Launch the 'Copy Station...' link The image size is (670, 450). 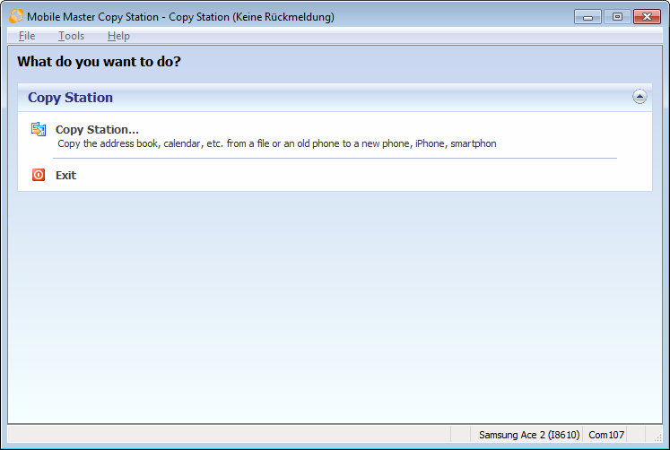point(97,130)
